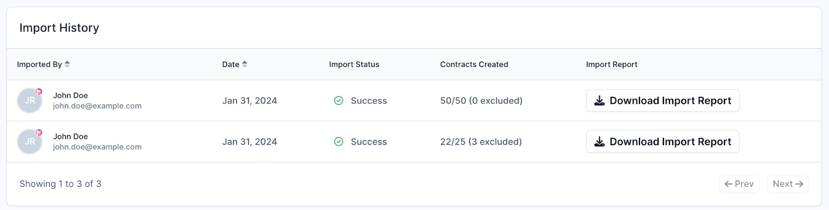The width and height of the screenshot is (829, 210).
Task: Click JR avatar in second row
Action: [30, 142]
